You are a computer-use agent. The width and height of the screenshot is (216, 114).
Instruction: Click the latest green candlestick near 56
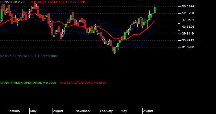[155, 10]
